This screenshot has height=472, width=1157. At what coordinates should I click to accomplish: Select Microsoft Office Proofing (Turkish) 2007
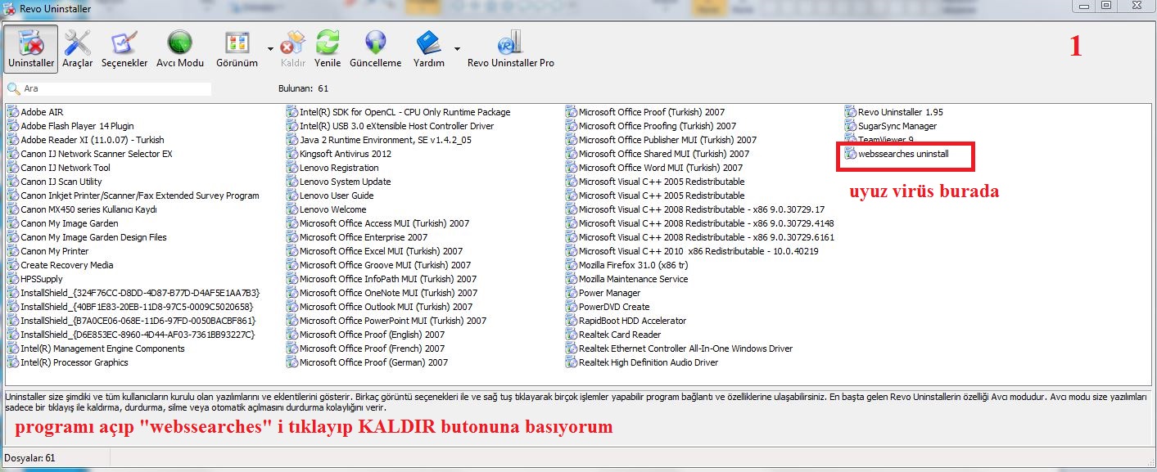(x=651, y=126)
